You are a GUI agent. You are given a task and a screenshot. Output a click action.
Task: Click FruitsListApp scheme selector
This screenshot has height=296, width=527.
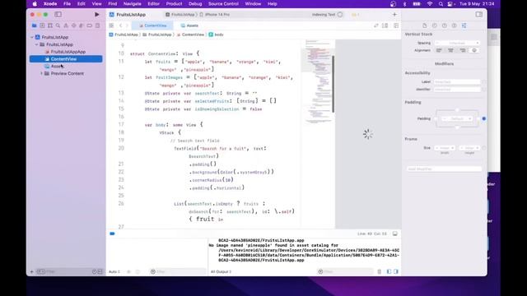180,15
